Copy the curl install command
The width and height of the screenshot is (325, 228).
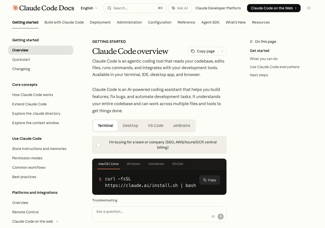pos(209,180)
